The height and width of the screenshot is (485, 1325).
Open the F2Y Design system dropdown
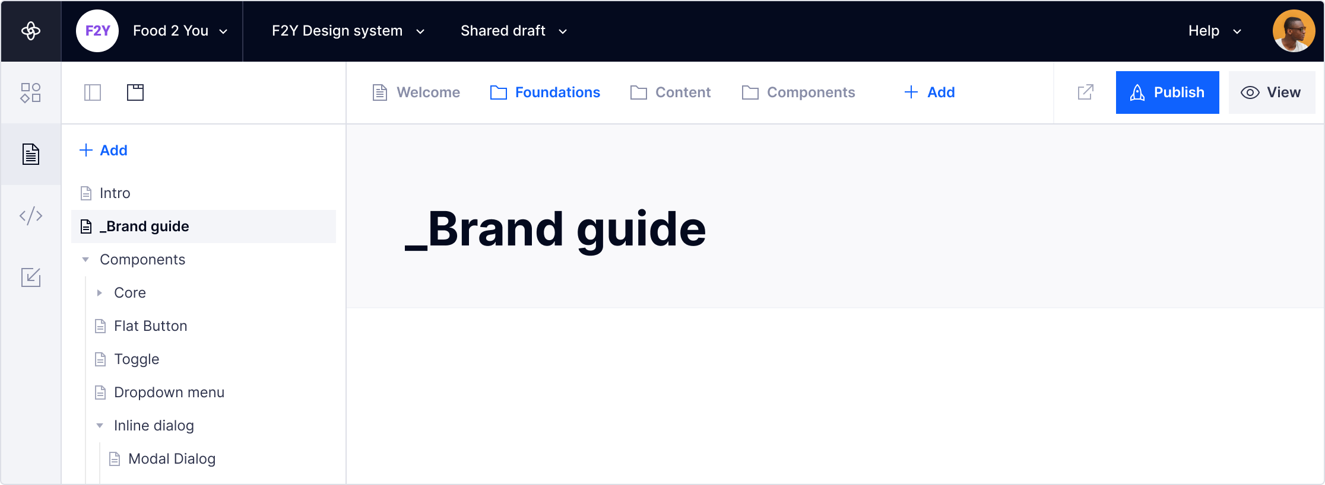348,31
